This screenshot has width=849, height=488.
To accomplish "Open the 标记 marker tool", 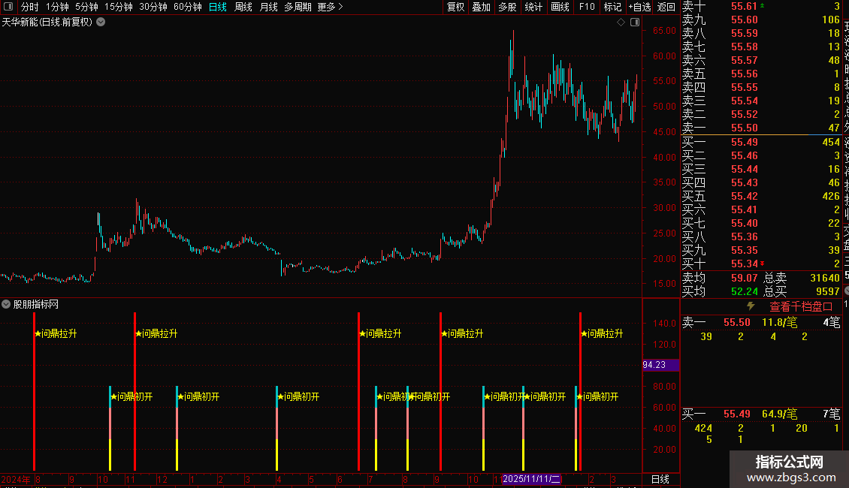I will click(612, 7).
